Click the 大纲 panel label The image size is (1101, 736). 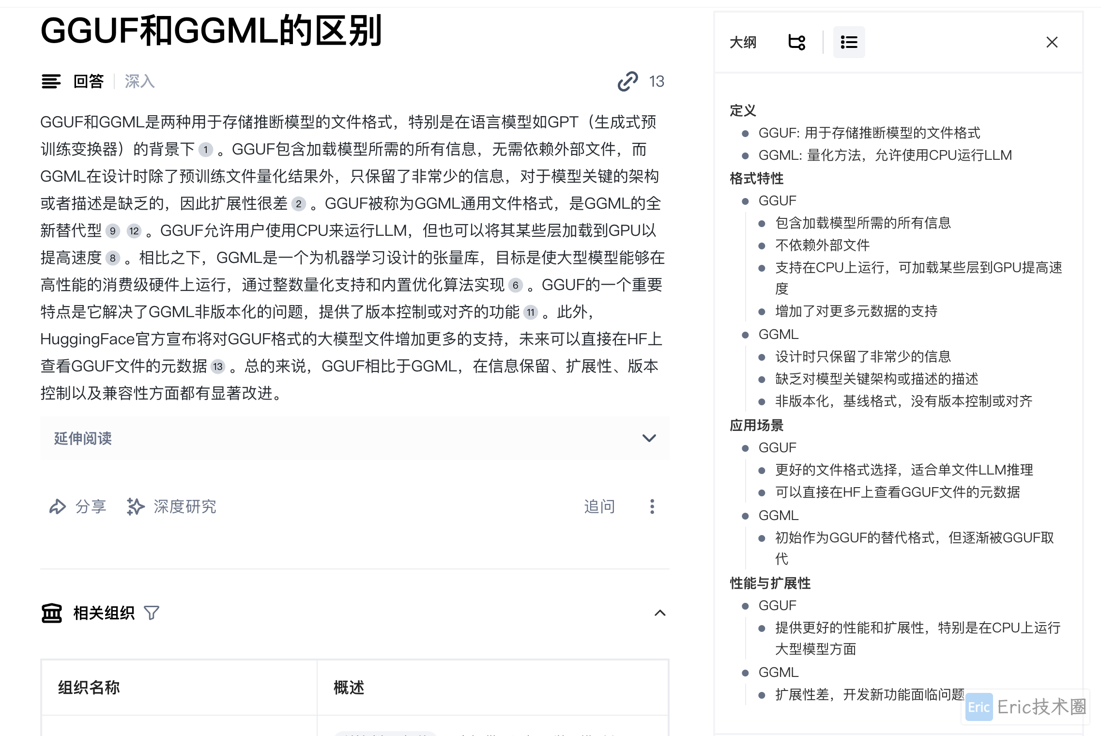click(x=743, y=42)
